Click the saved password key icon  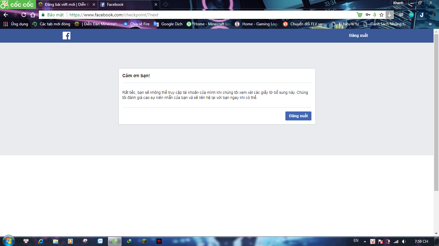(368, 15)
